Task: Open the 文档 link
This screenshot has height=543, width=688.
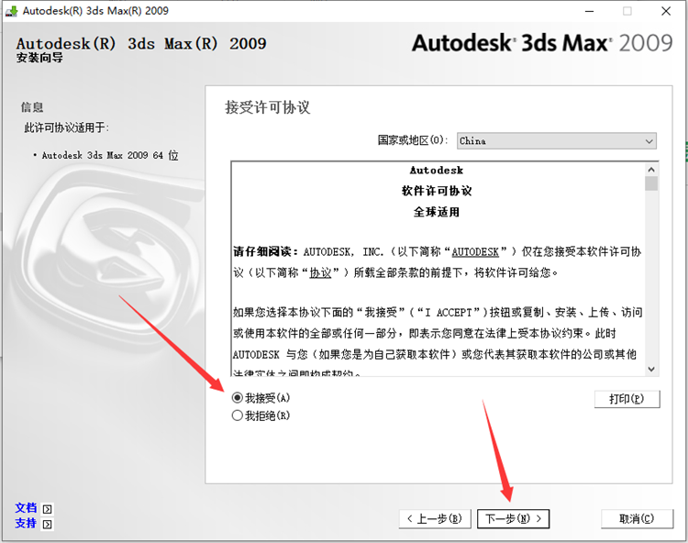Action: tap(26, 508)
